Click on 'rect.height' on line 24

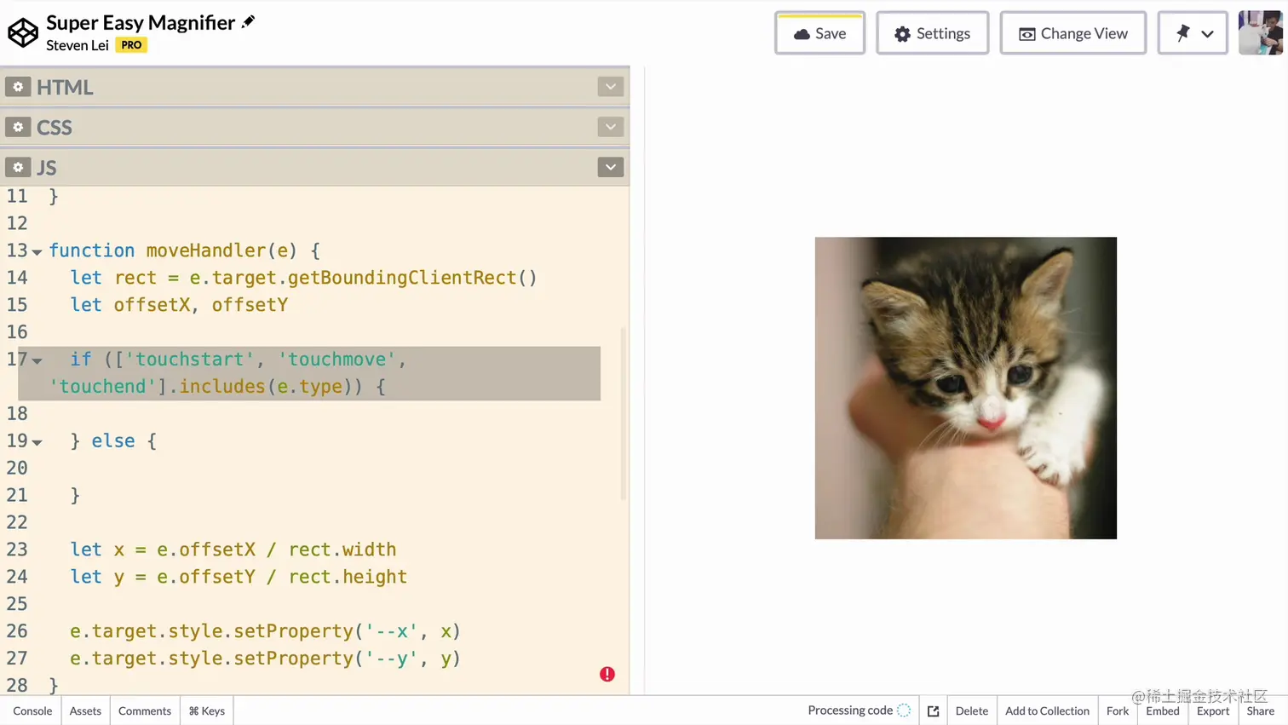coord(348,577)
